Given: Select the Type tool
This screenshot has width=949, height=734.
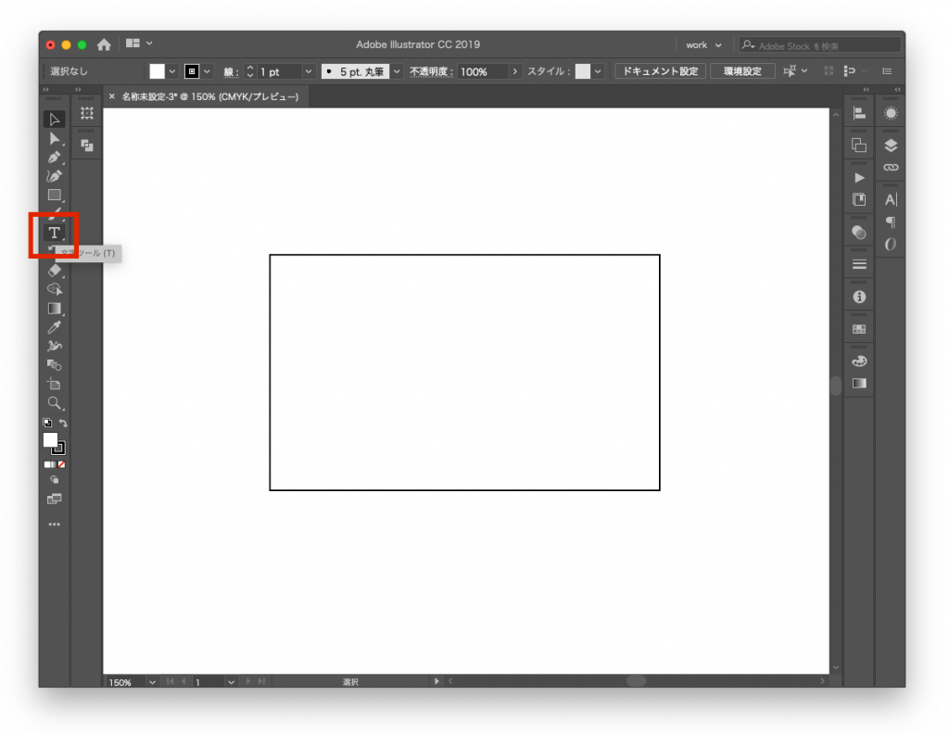Looking at the screenshot, I should [55, 233].
